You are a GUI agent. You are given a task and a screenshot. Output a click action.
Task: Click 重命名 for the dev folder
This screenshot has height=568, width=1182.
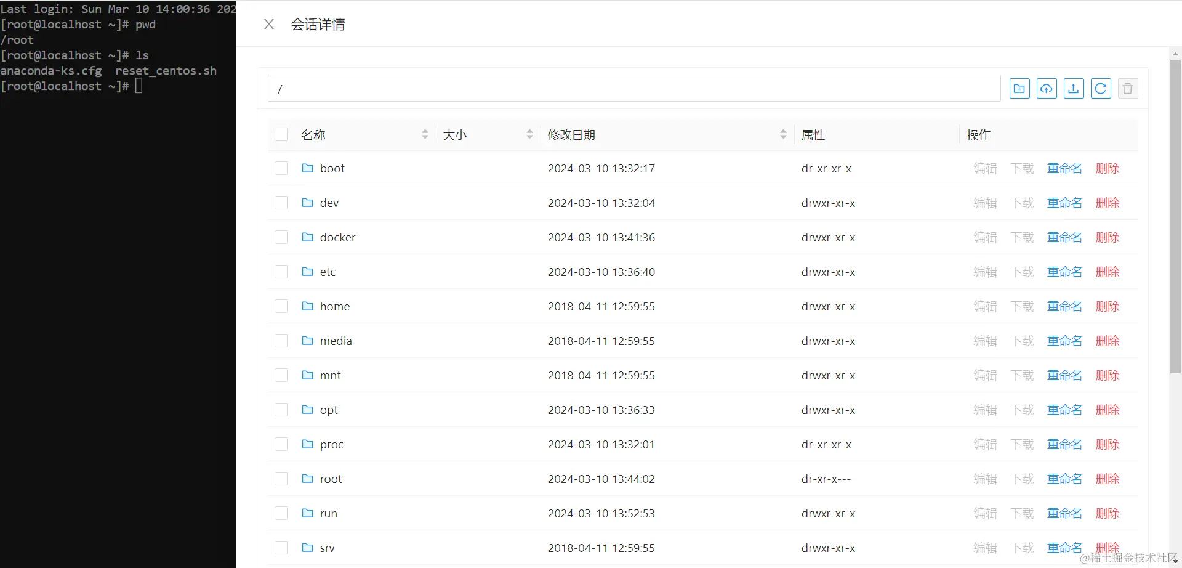coord(1064,203)
